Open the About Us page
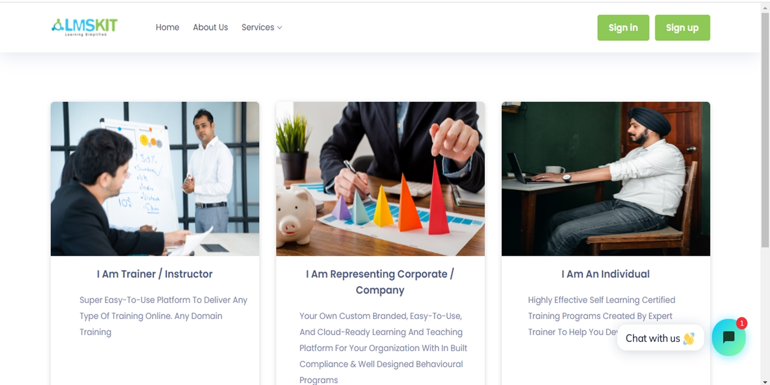Image resolution: width=770 pixels, height=385 pixels. (x=210, y=27)
